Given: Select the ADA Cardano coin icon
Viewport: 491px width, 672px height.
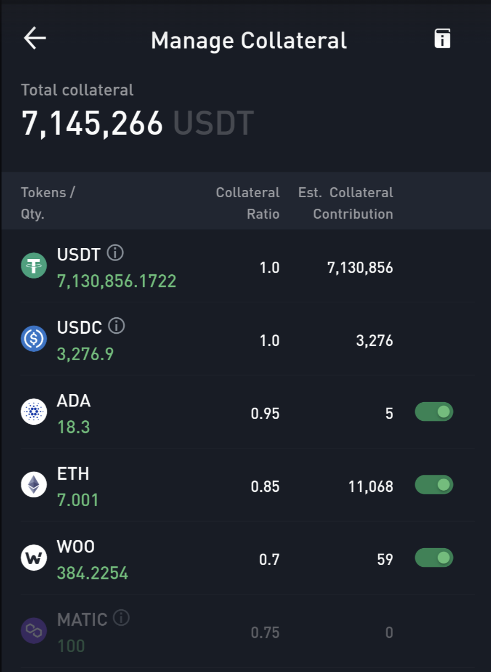Looking at the screenshot, I should [34, 412].
